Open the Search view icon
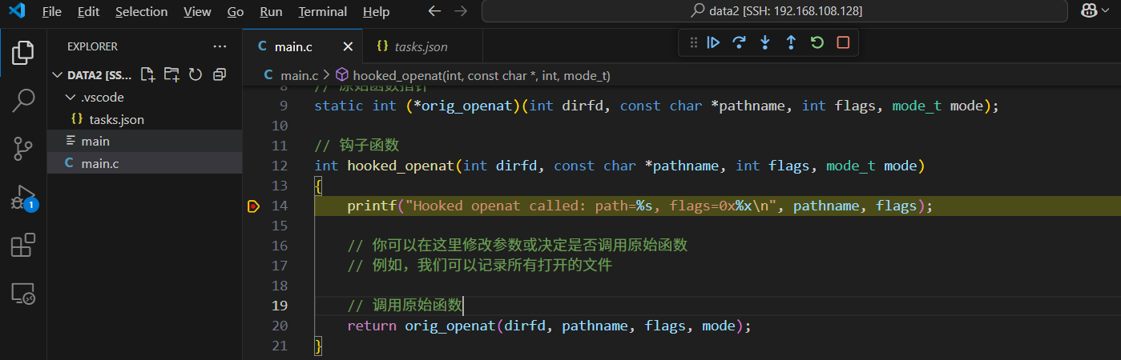Image resolution: width=1121 pixels, height=360 pixels. 23,101
